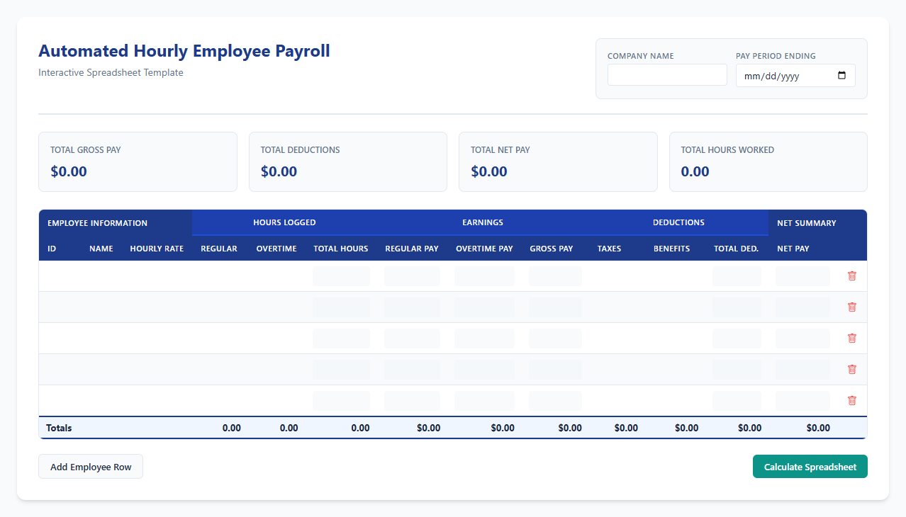Select the Pay Period Ending date field
Screen dimensions: 906x517
795,75
